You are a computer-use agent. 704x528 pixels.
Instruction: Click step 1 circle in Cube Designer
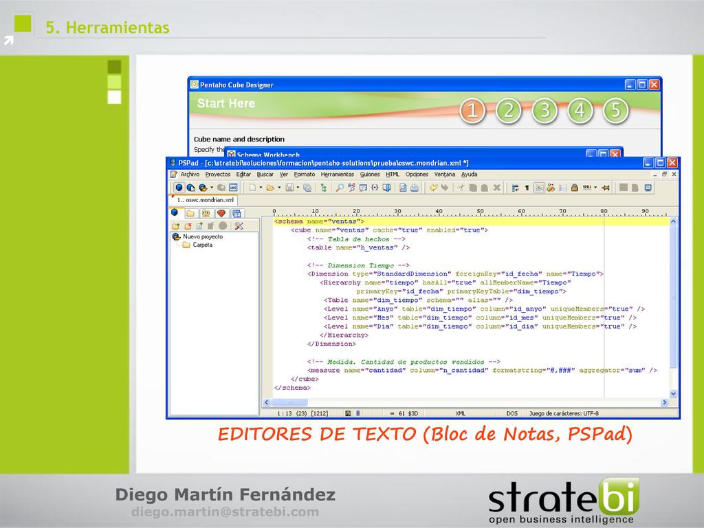[x=472, y=111]
